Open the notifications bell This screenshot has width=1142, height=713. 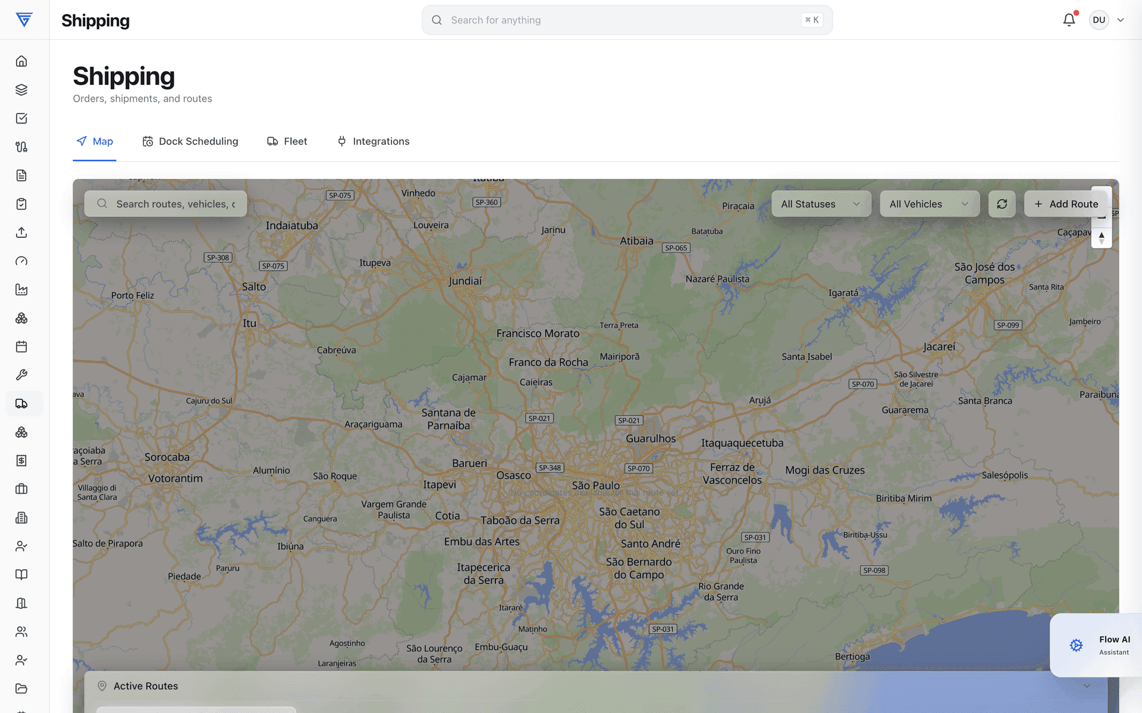pos(1069,20)
